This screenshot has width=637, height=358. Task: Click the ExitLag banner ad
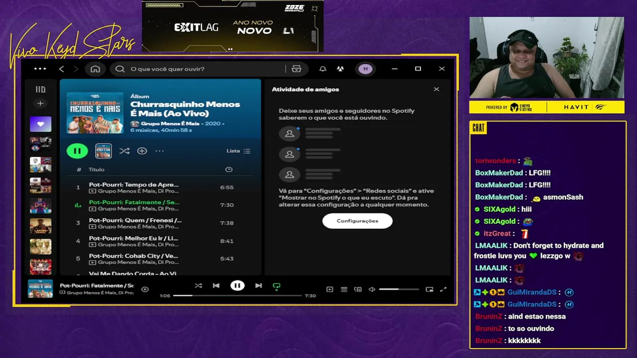pyautogui.click(x=233, y=26)
